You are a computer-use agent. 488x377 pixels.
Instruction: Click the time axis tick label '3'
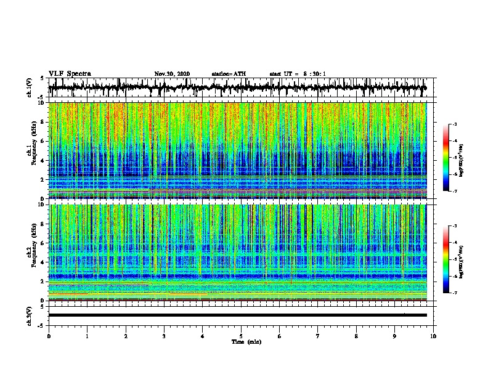(x=164, y=336)
